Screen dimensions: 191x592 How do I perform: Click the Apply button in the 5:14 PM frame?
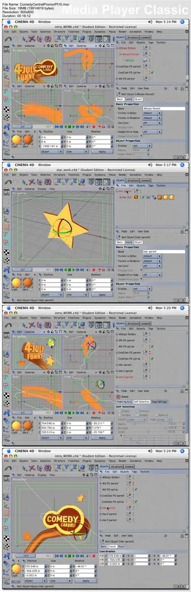point(102,151)
